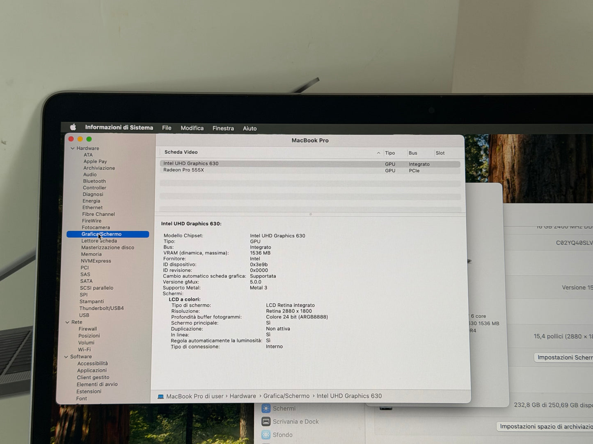Select Posizioni under Rete
The image size is (593, 444).
click(89, 336)
